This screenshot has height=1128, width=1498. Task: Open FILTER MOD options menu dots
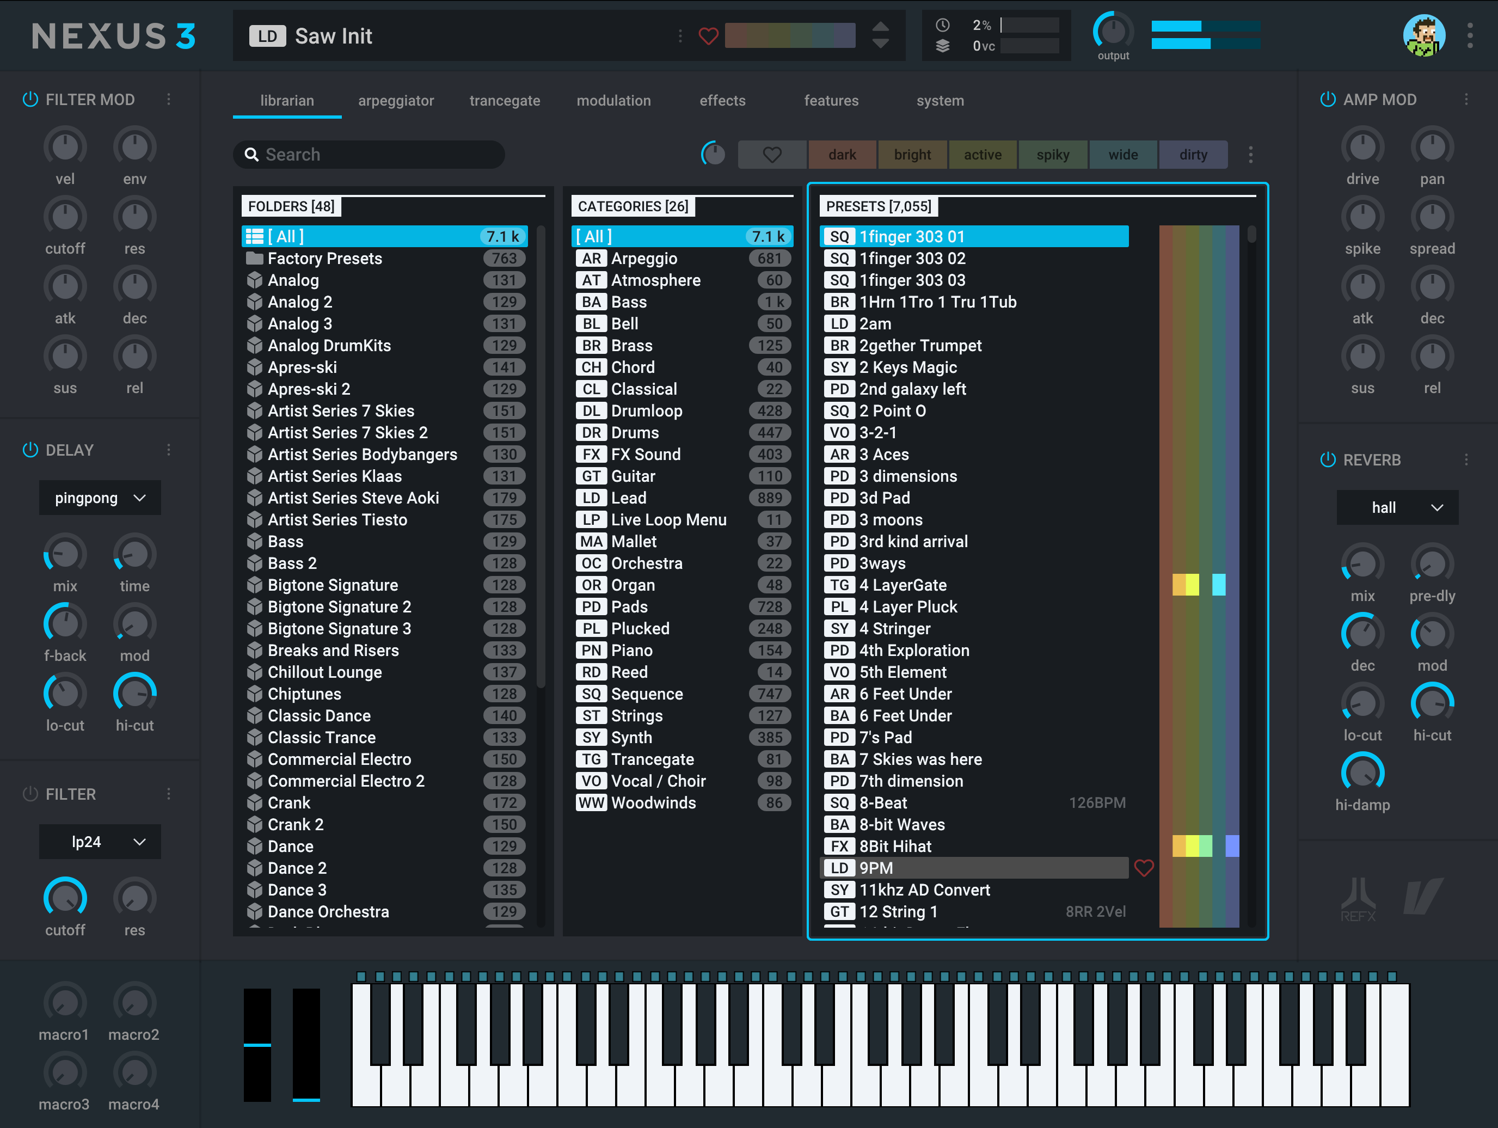point(169,100)
